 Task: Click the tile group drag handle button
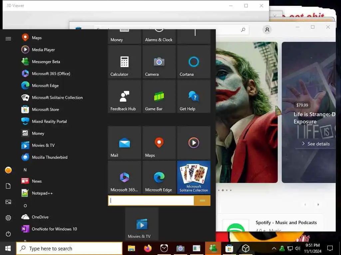click(x=202, y=201)
